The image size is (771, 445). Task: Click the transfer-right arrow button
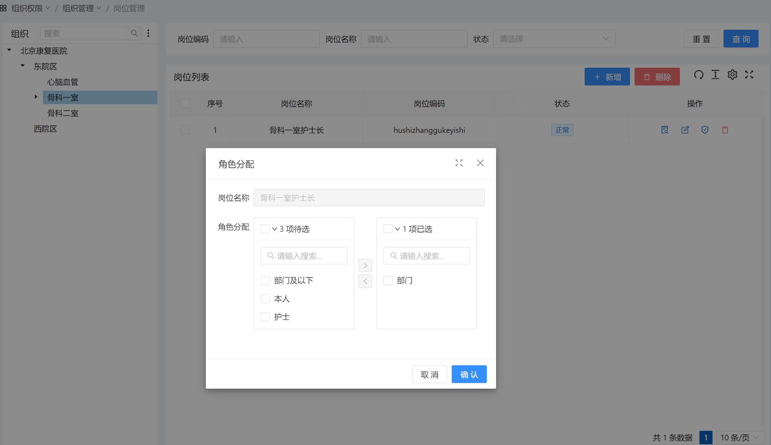(x=365, y=265)
